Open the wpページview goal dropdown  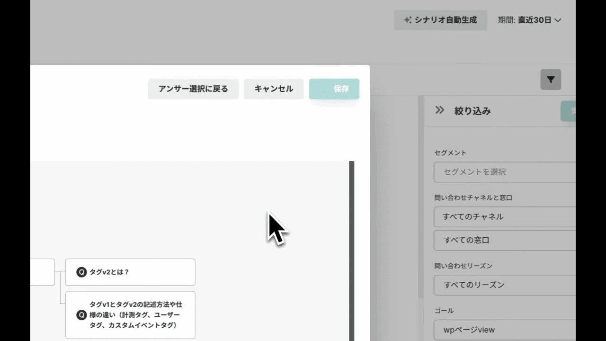click(x=505, y=329)
